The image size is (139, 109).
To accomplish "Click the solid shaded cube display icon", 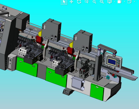I will (119, 2).
